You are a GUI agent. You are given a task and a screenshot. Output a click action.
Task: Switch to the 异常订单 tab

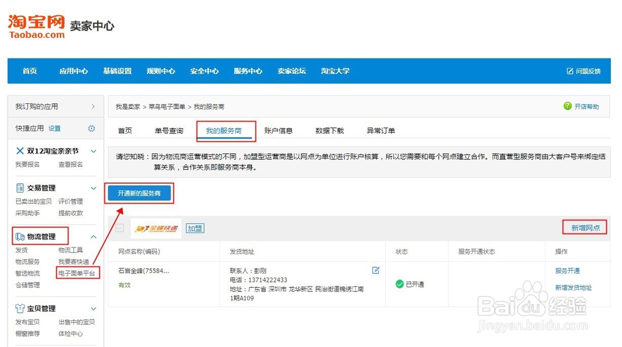tap(381, 131)
